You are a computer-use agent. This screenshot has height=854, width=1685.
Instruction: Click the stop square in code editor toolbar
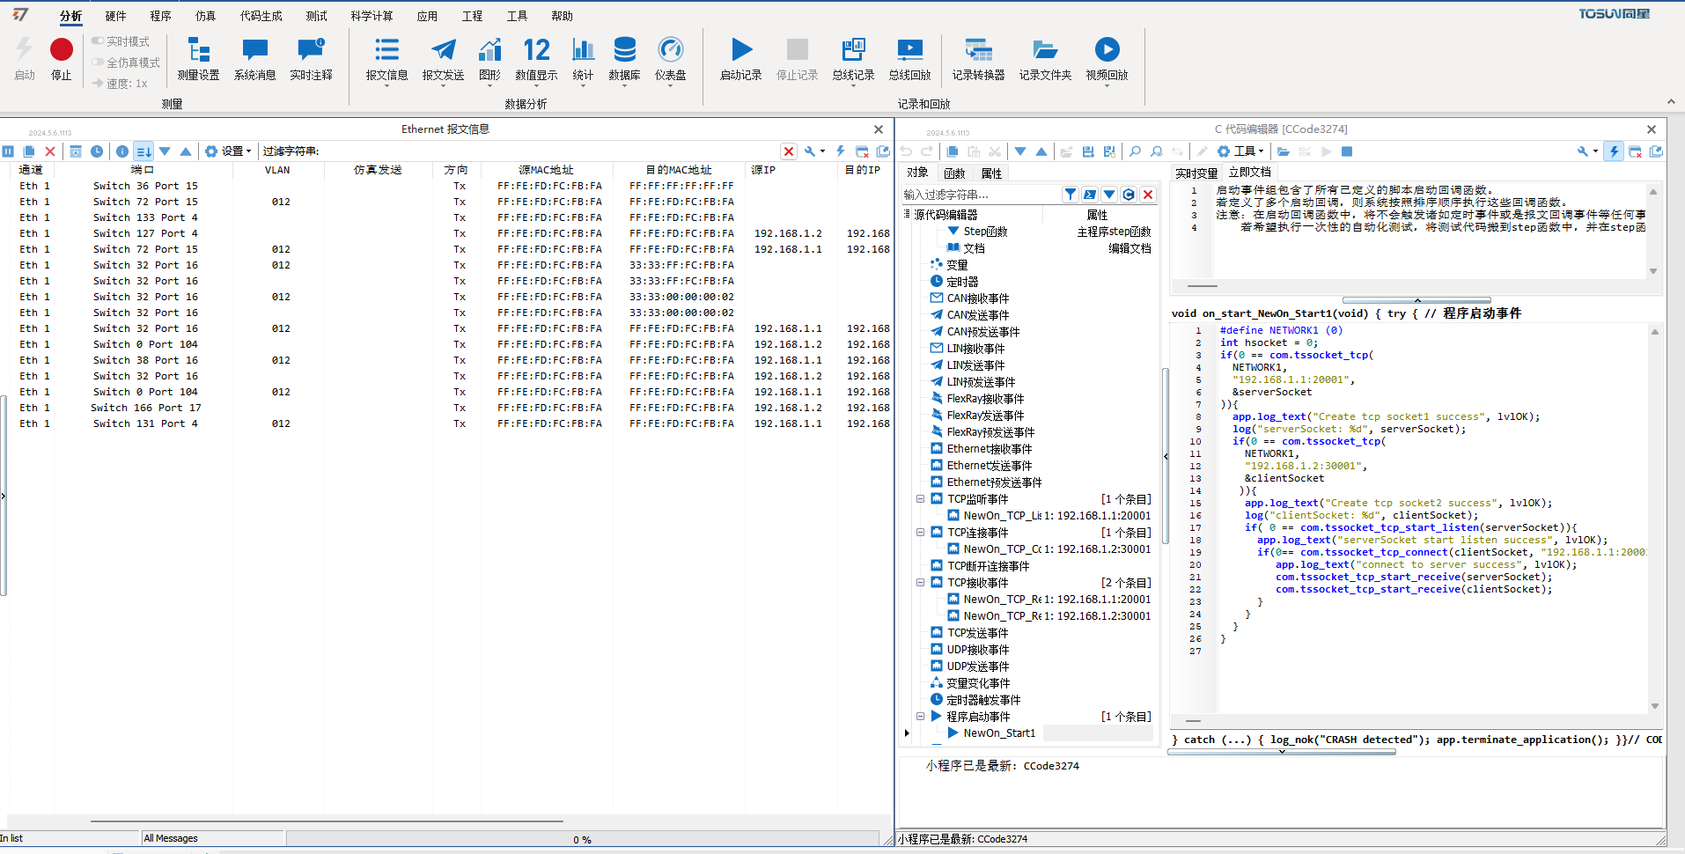click(1347, 151)
